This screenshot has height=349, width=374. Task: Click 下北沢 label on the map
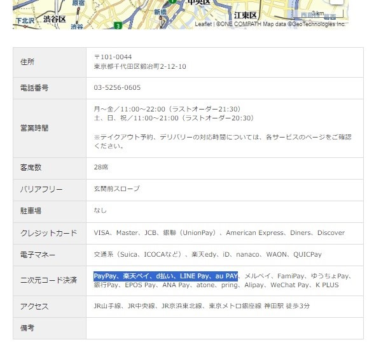pyautogui.click(x=25, y=21)
